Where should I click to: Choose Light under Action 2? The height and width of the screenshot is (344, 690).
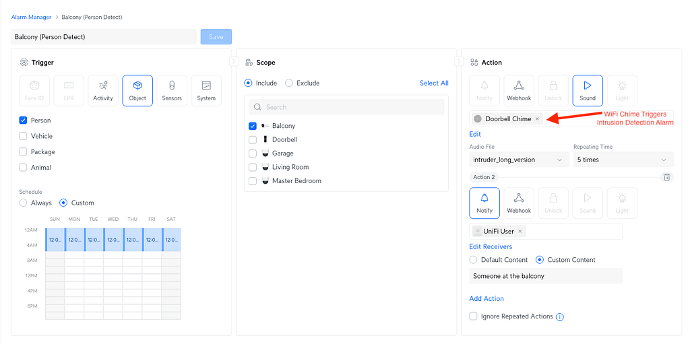[622, 203]
